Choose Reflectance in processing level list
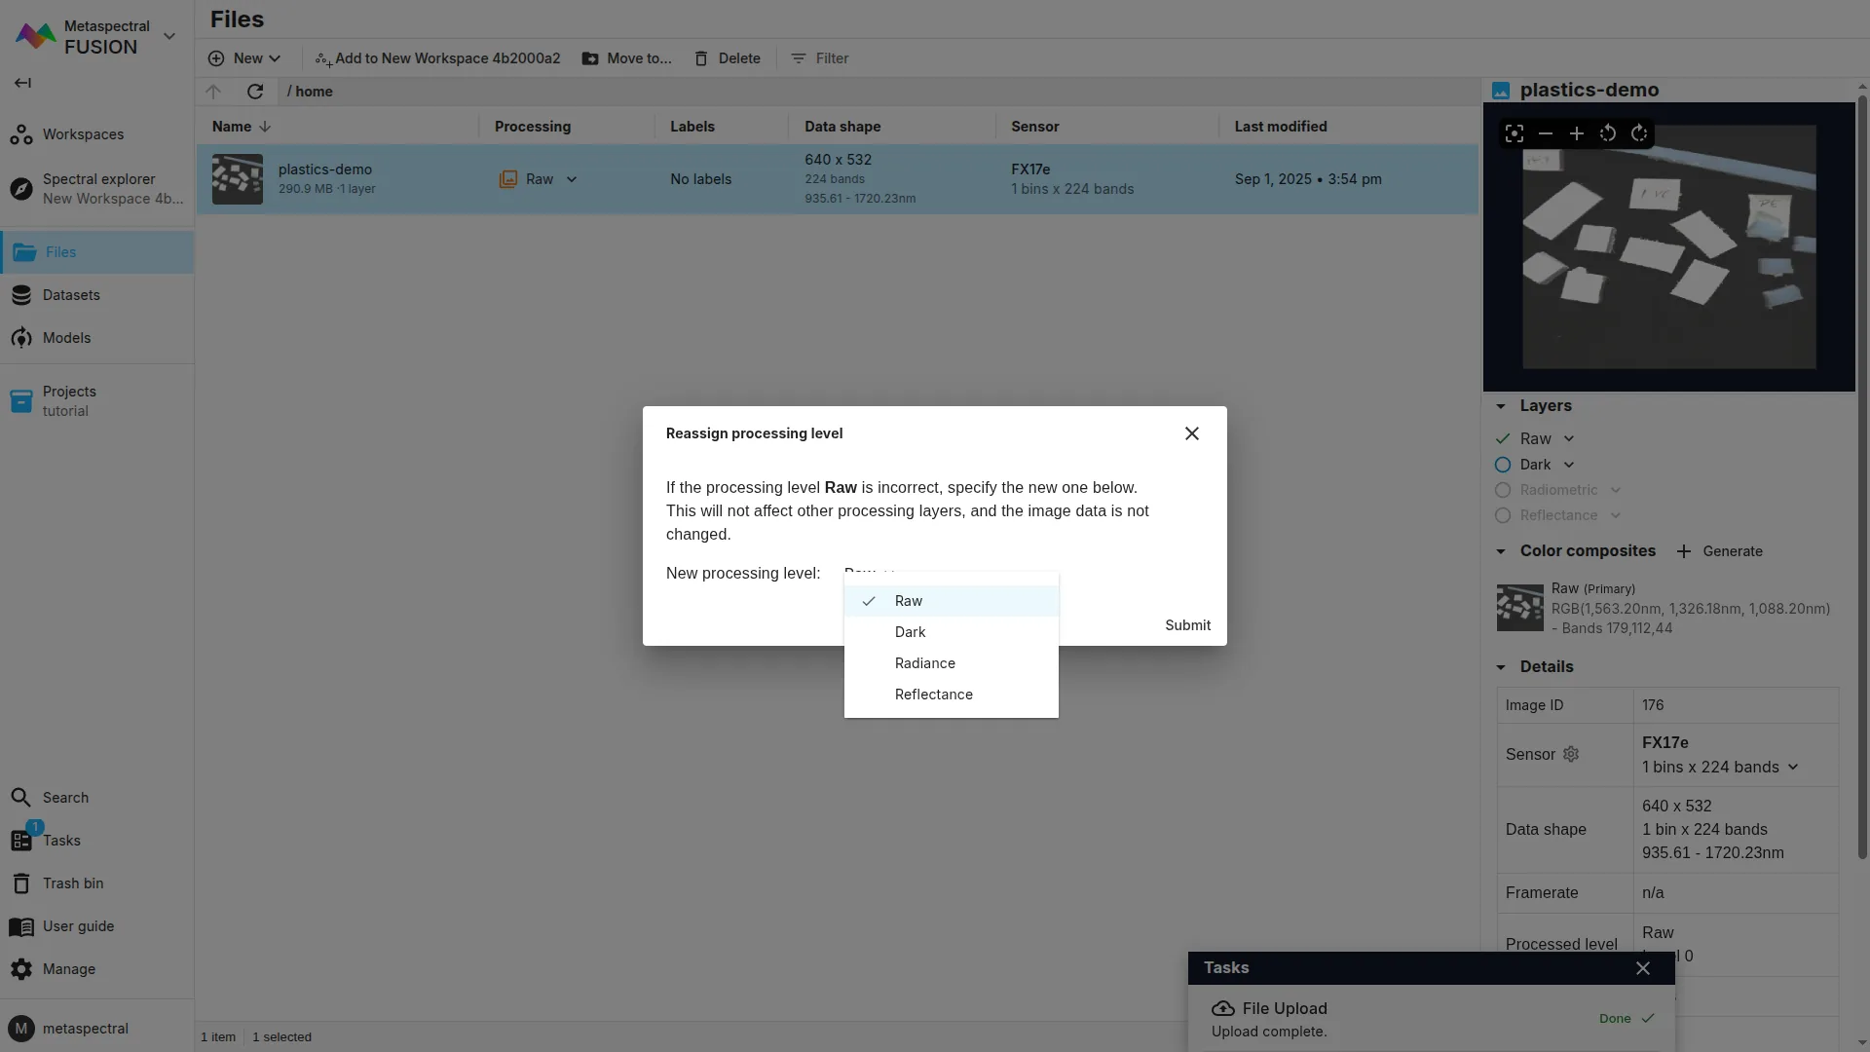1870x1052 pixels. [933, 695]
